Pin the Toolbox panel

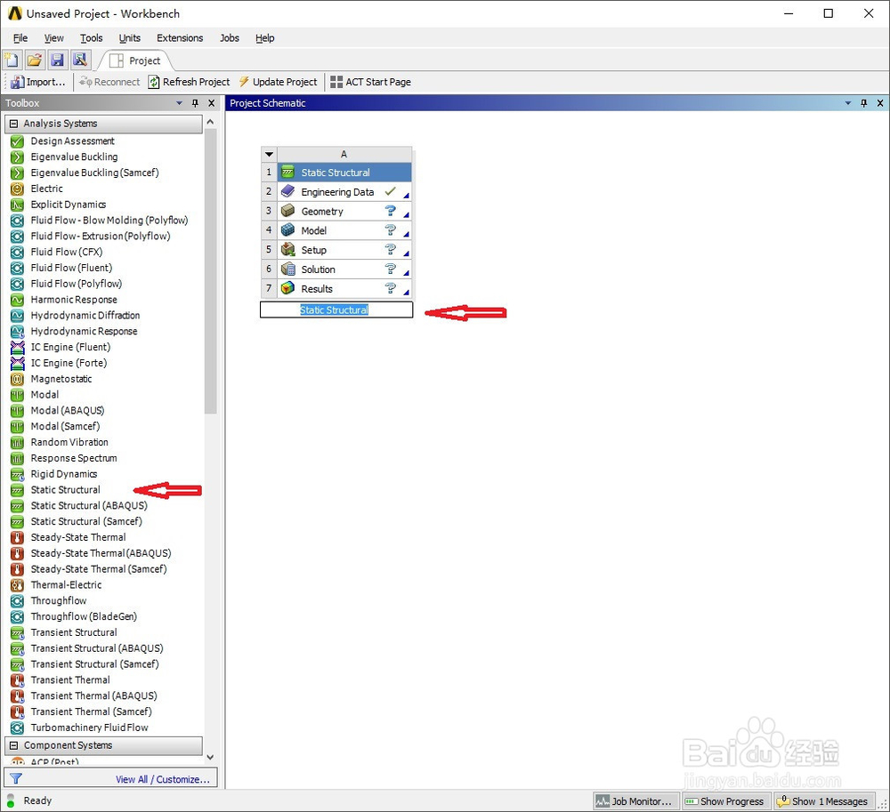[x=195, y=103]
